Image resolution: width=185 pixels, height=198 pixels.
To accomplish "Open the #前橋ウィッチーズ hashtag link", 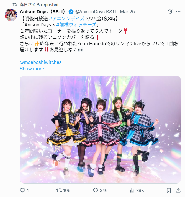I will pos(76,25).
